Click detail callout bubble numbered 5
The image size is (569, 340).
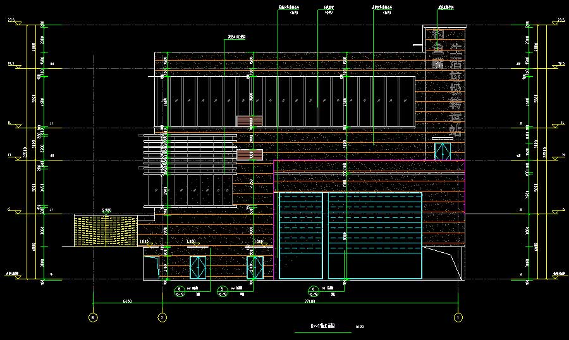click(x=222, y=291)
